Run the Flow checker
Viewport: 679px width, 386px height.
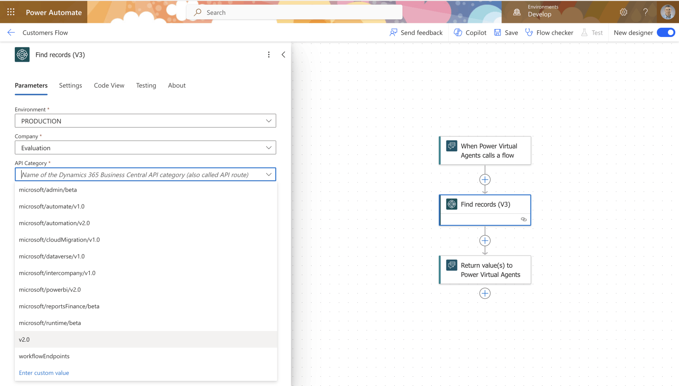click(549, 33)
